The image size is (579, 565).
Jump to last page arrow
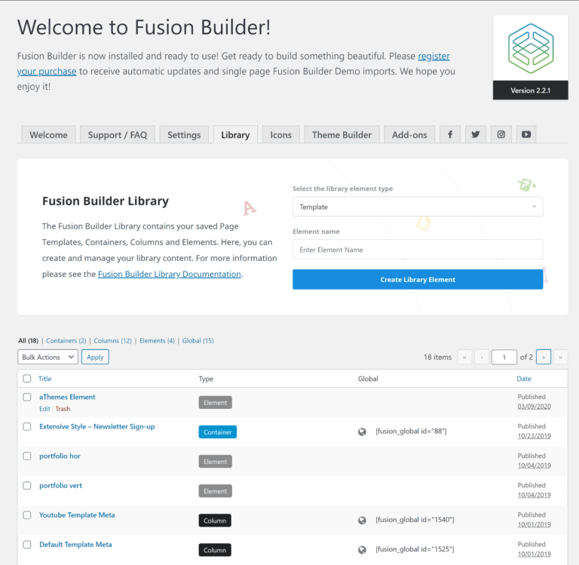[x=561, y=357]
